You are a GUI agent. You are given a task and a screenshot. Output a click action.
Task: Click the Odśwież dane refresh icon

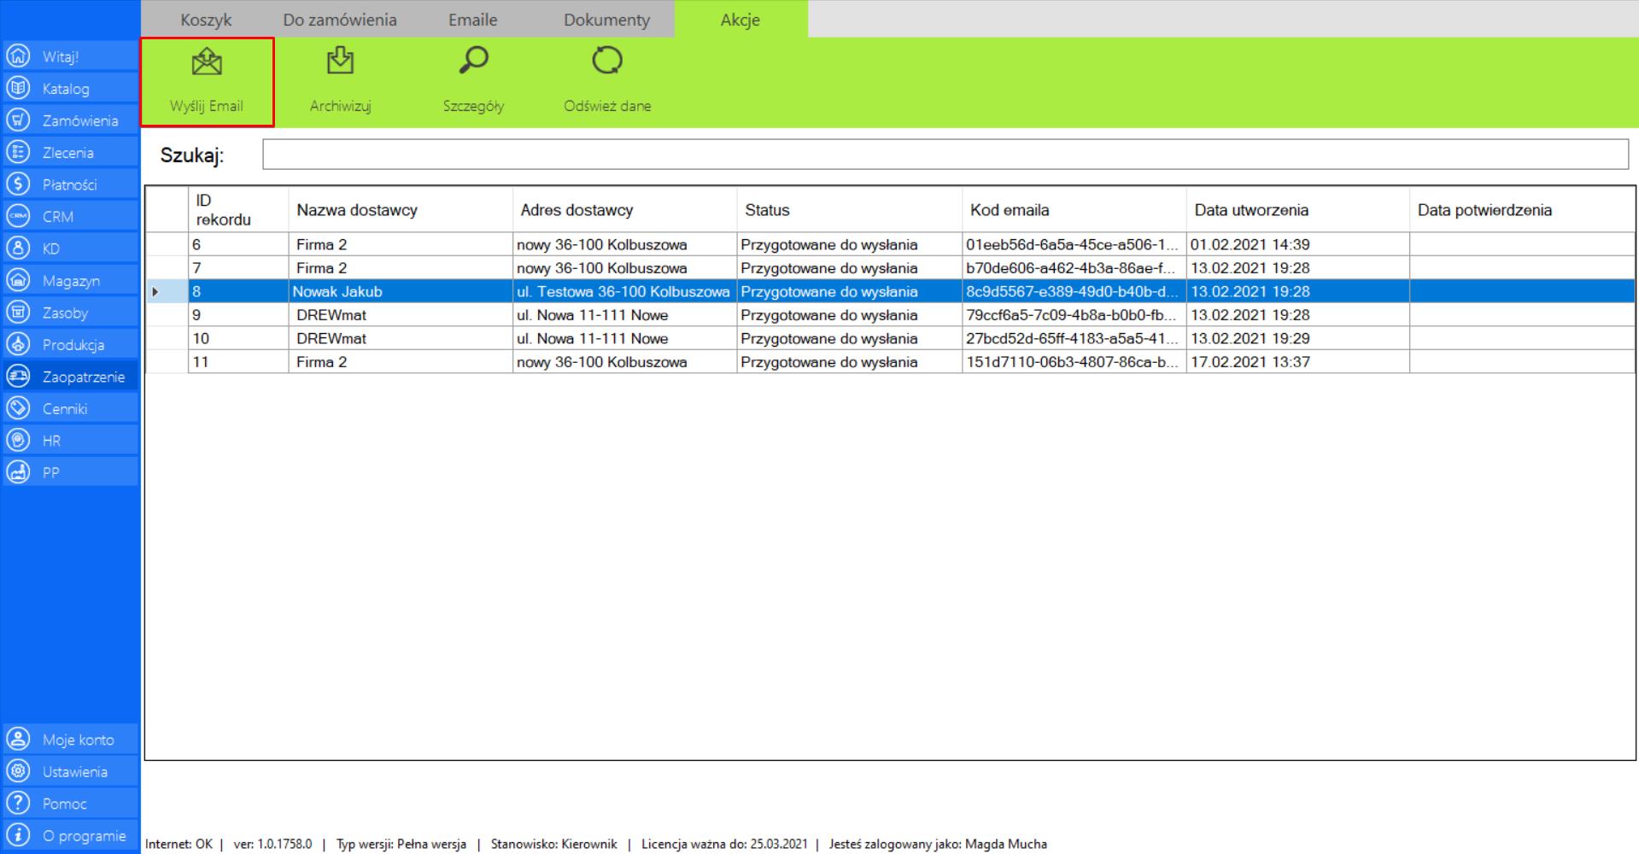607,61
